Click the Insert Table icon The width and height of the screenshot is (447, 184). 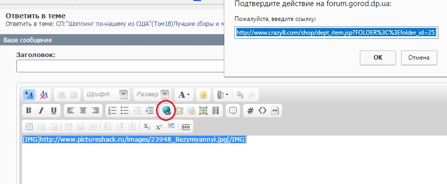29,126
